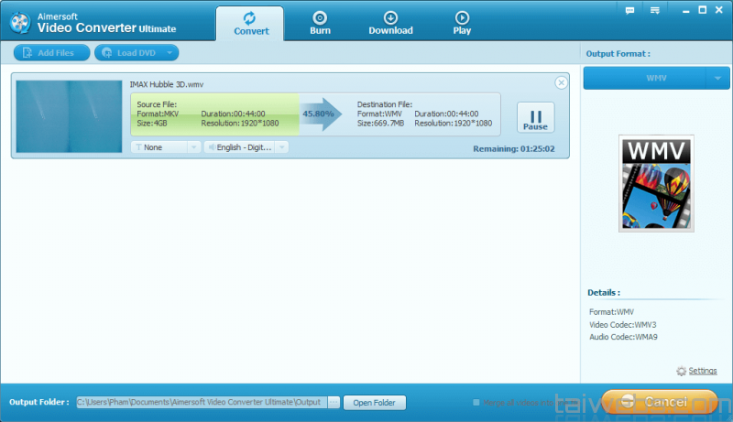
Task: Click the browse output folder icon
Action: (x=334, y=403)
